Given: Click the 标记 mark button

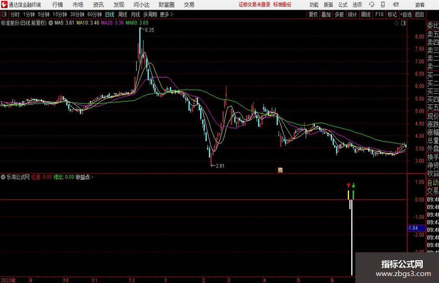Looking at the screenshot, I should tap(392, 14).
